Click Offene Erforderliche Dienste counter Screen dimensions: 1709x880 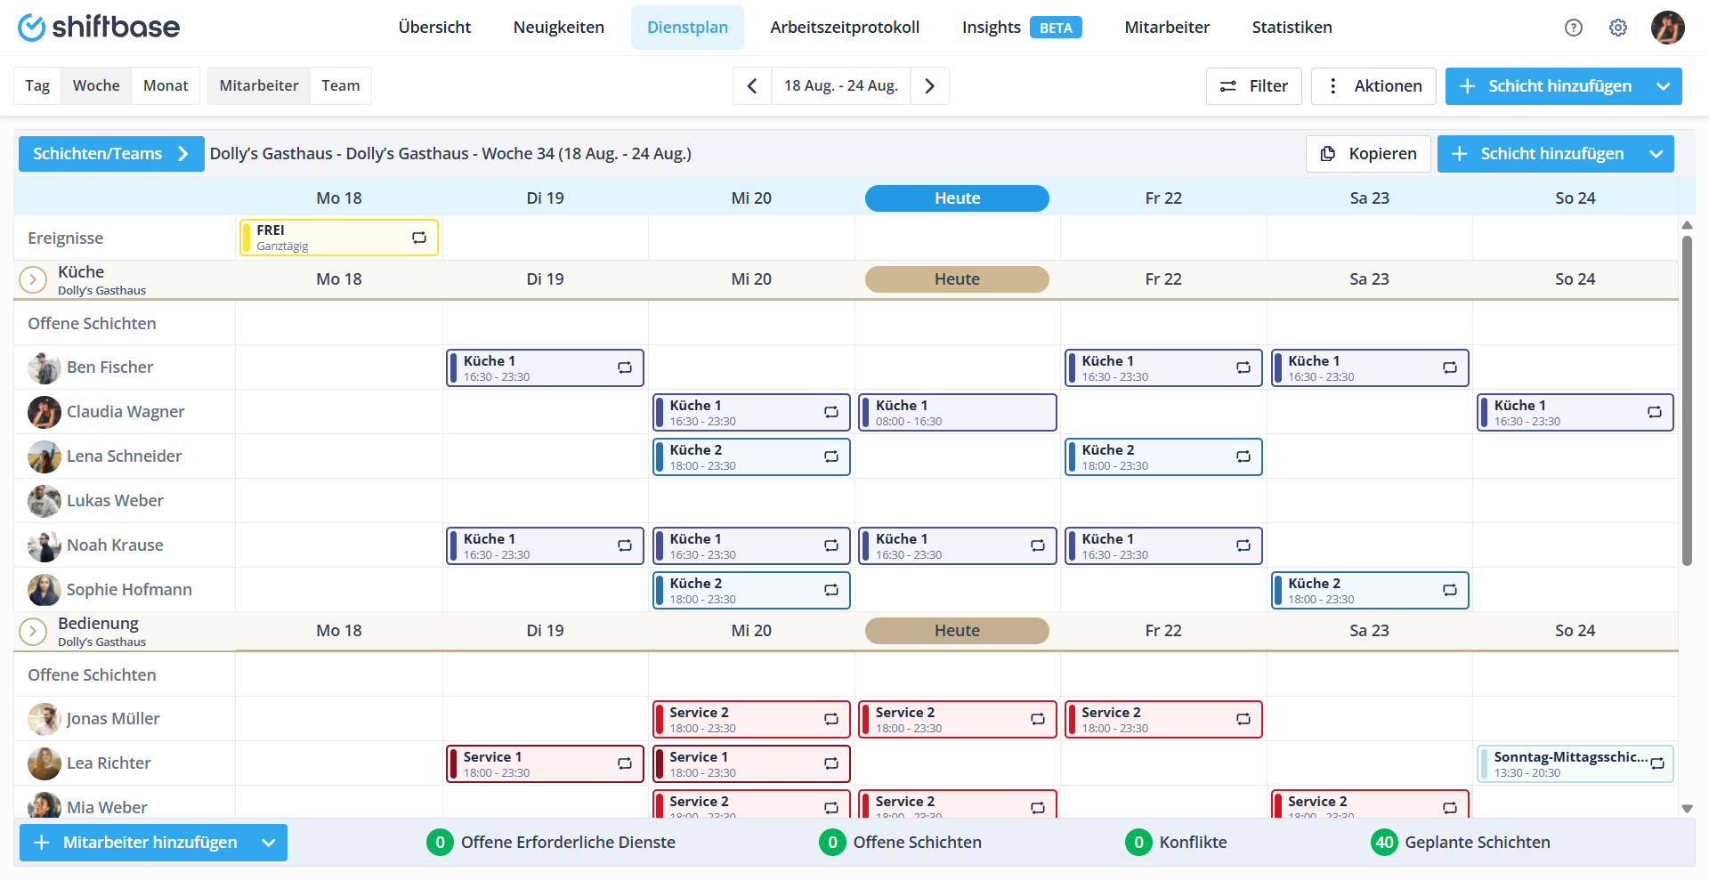pyautogui.click(x=551, y=843)
